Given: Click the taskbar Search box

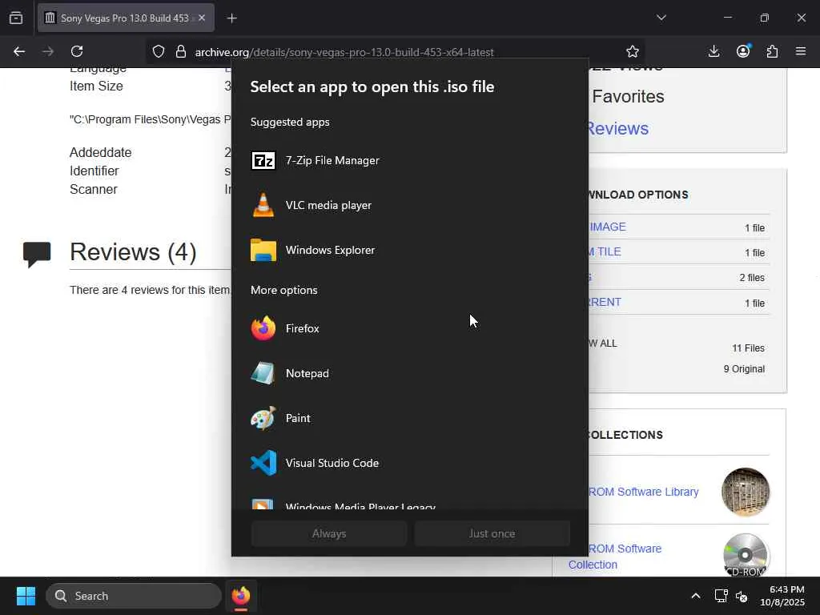Looking at the screenshot, I should point(134,596).
